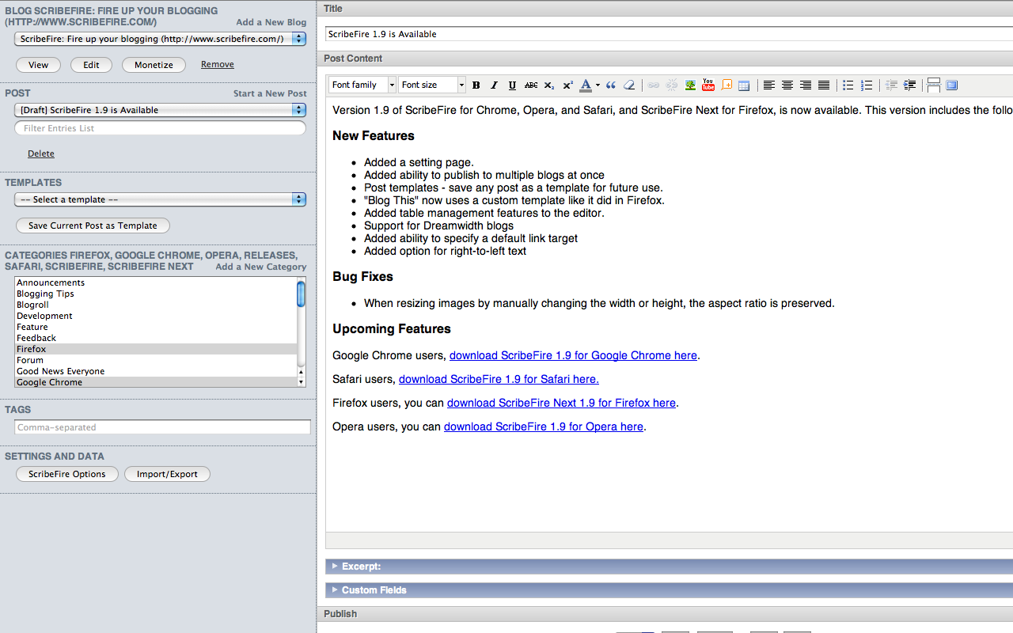Apply italic formatting

pyautogui.click(x=495, y=85)
